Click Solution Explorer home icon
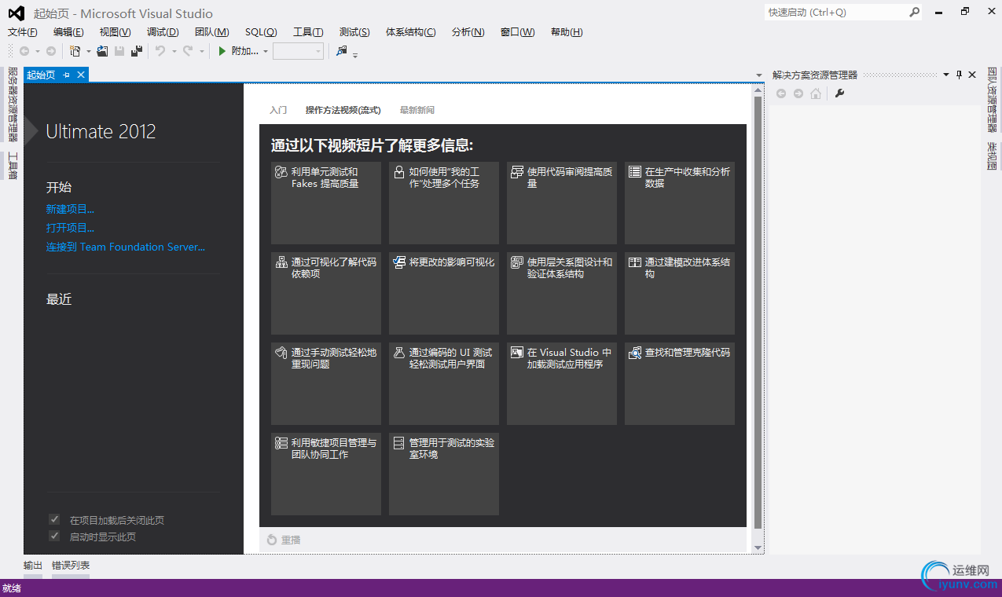 click(x=816, y=93)
